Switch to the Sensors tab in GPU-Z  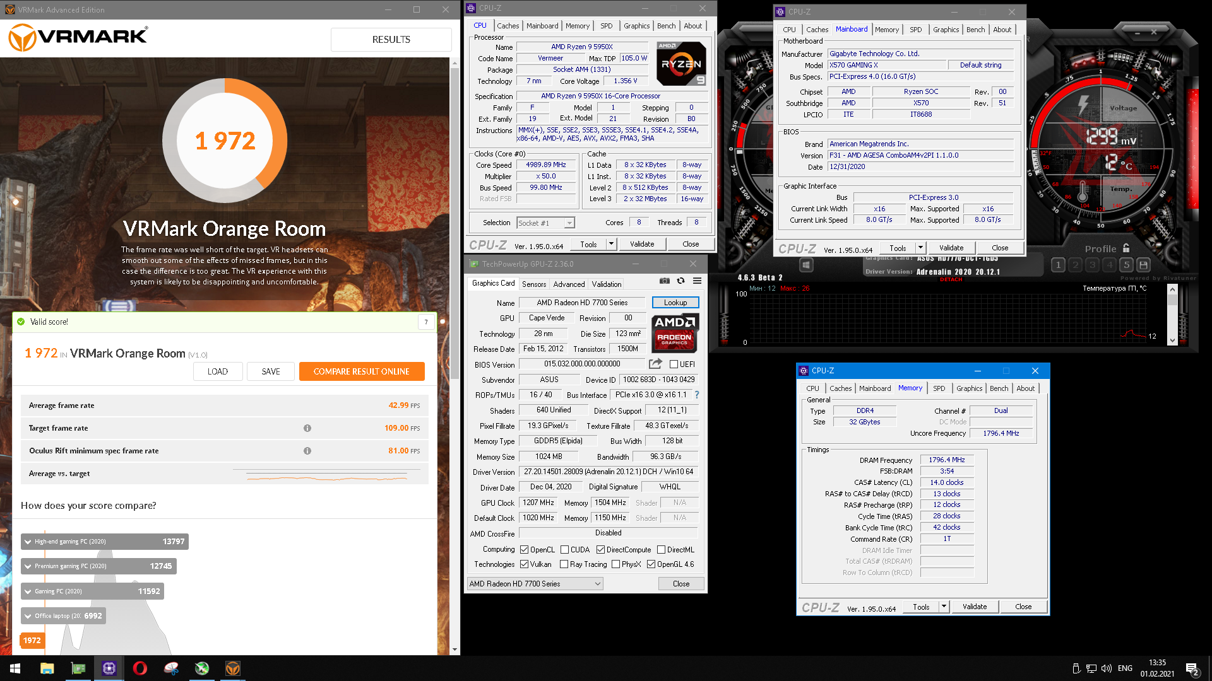tap(534, 284)
